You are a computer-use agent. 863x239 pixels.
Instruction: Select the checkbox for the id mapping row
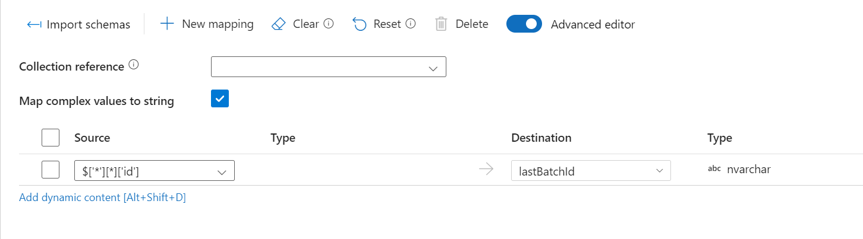pyautogui.click(x=51, y=170)
